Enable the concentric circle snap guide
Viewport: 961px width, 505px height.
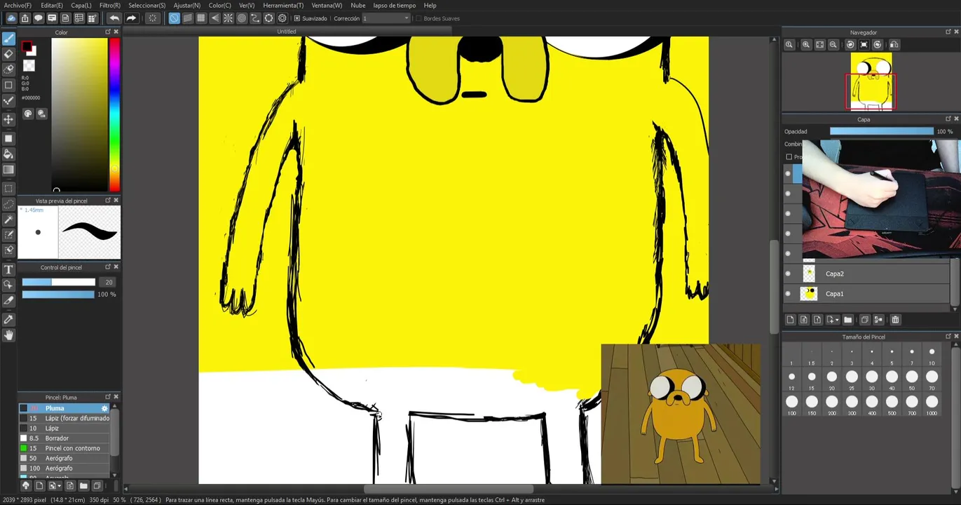coord(242,18)
